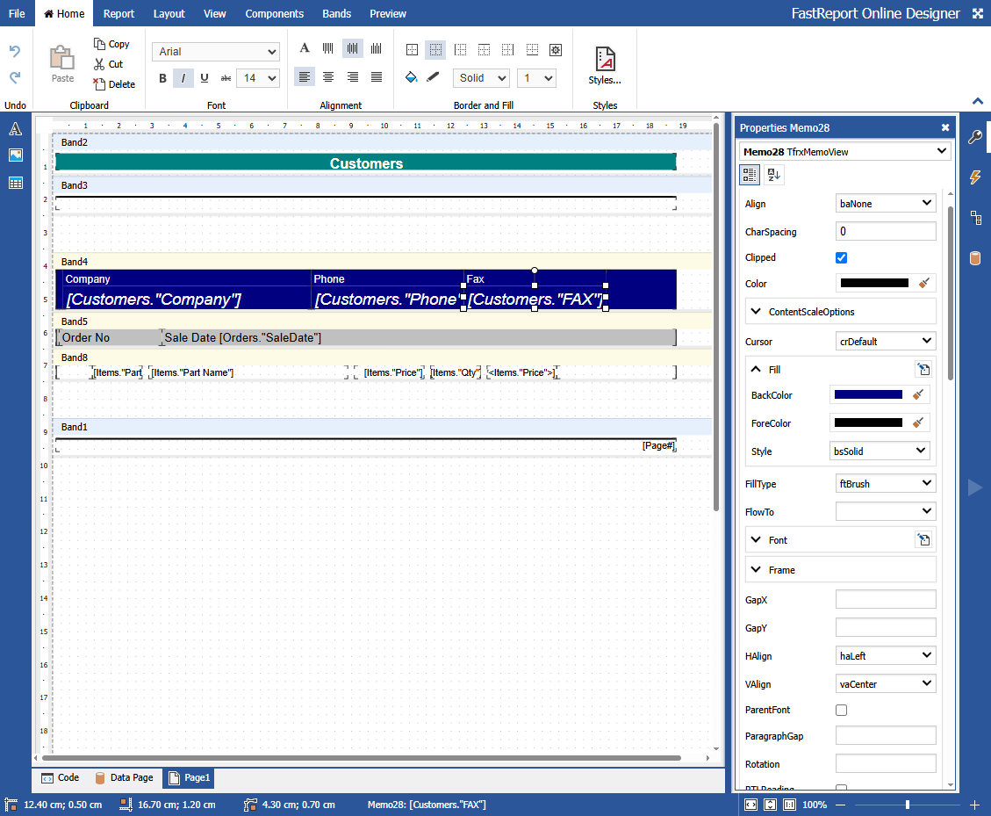Viewport: 991px width, 816px height.
Task: Click the BackColor navy color swatch
Action: click(x=868, y=395)
